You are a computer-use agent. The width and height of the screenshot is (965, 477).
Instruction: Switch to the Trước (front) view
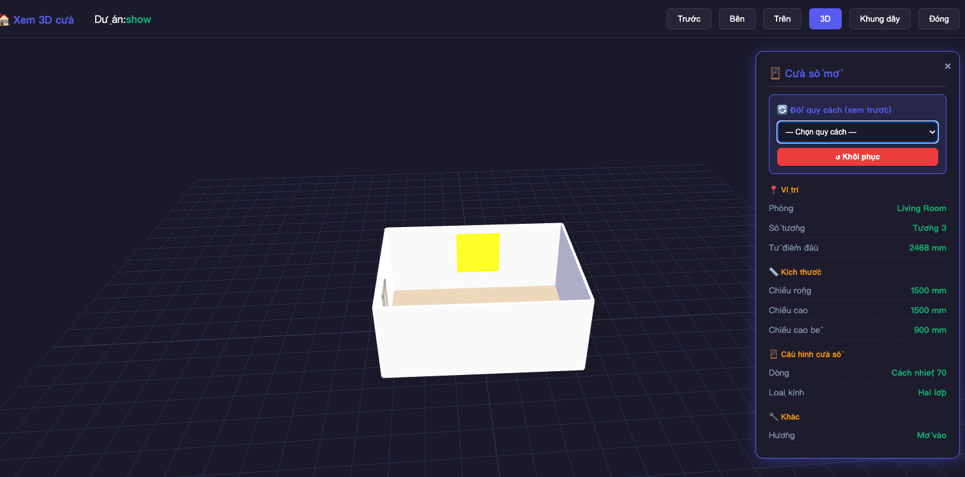click(689, 19)
